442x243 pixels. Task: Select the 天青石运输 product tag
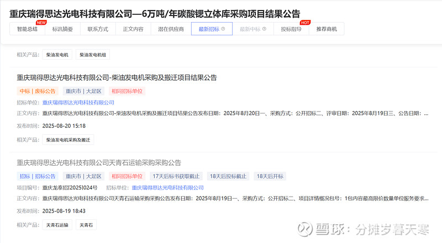point(57,225)
